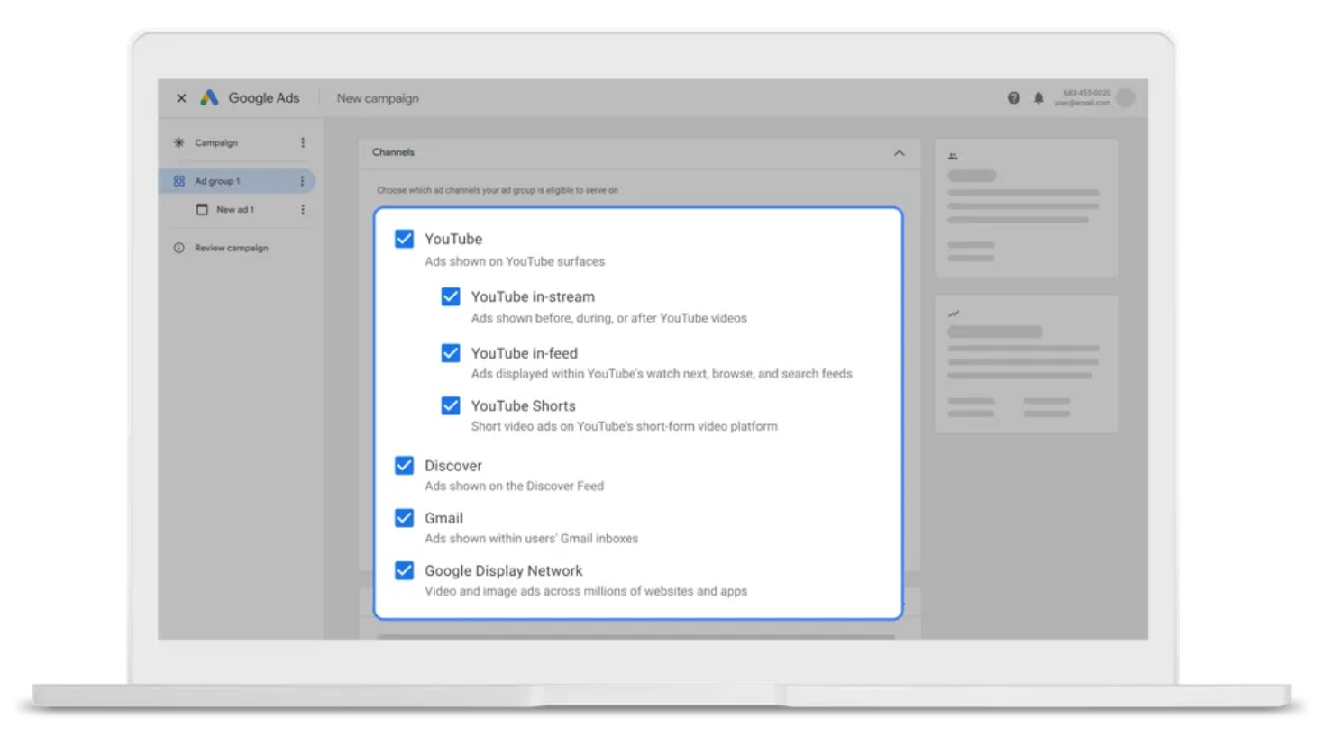Click the account avatar circle
The image size is (1334, 746).
click(1126, 97)
